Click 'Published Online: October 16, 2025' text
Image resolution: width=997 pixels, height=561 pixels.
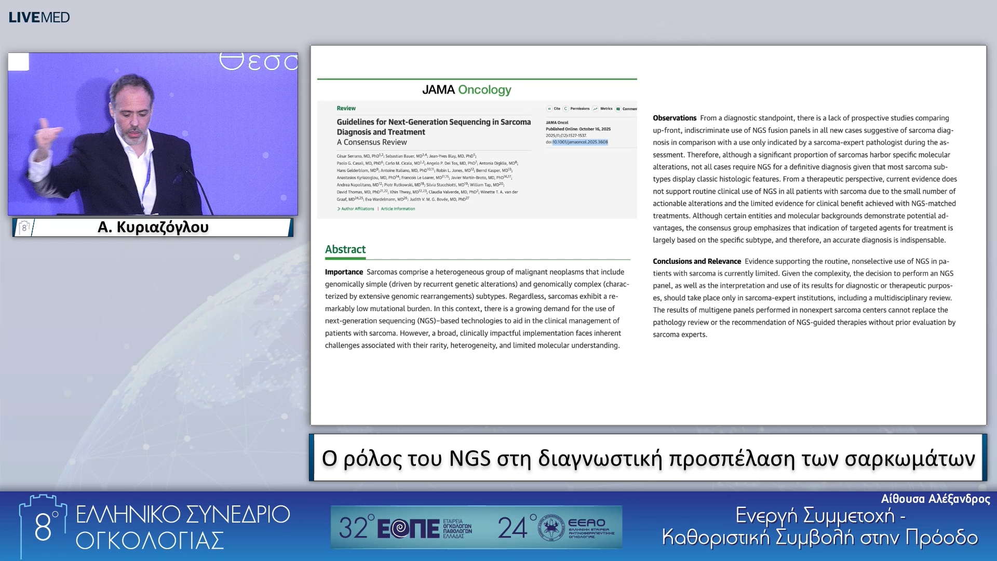[x=578, y=129]
